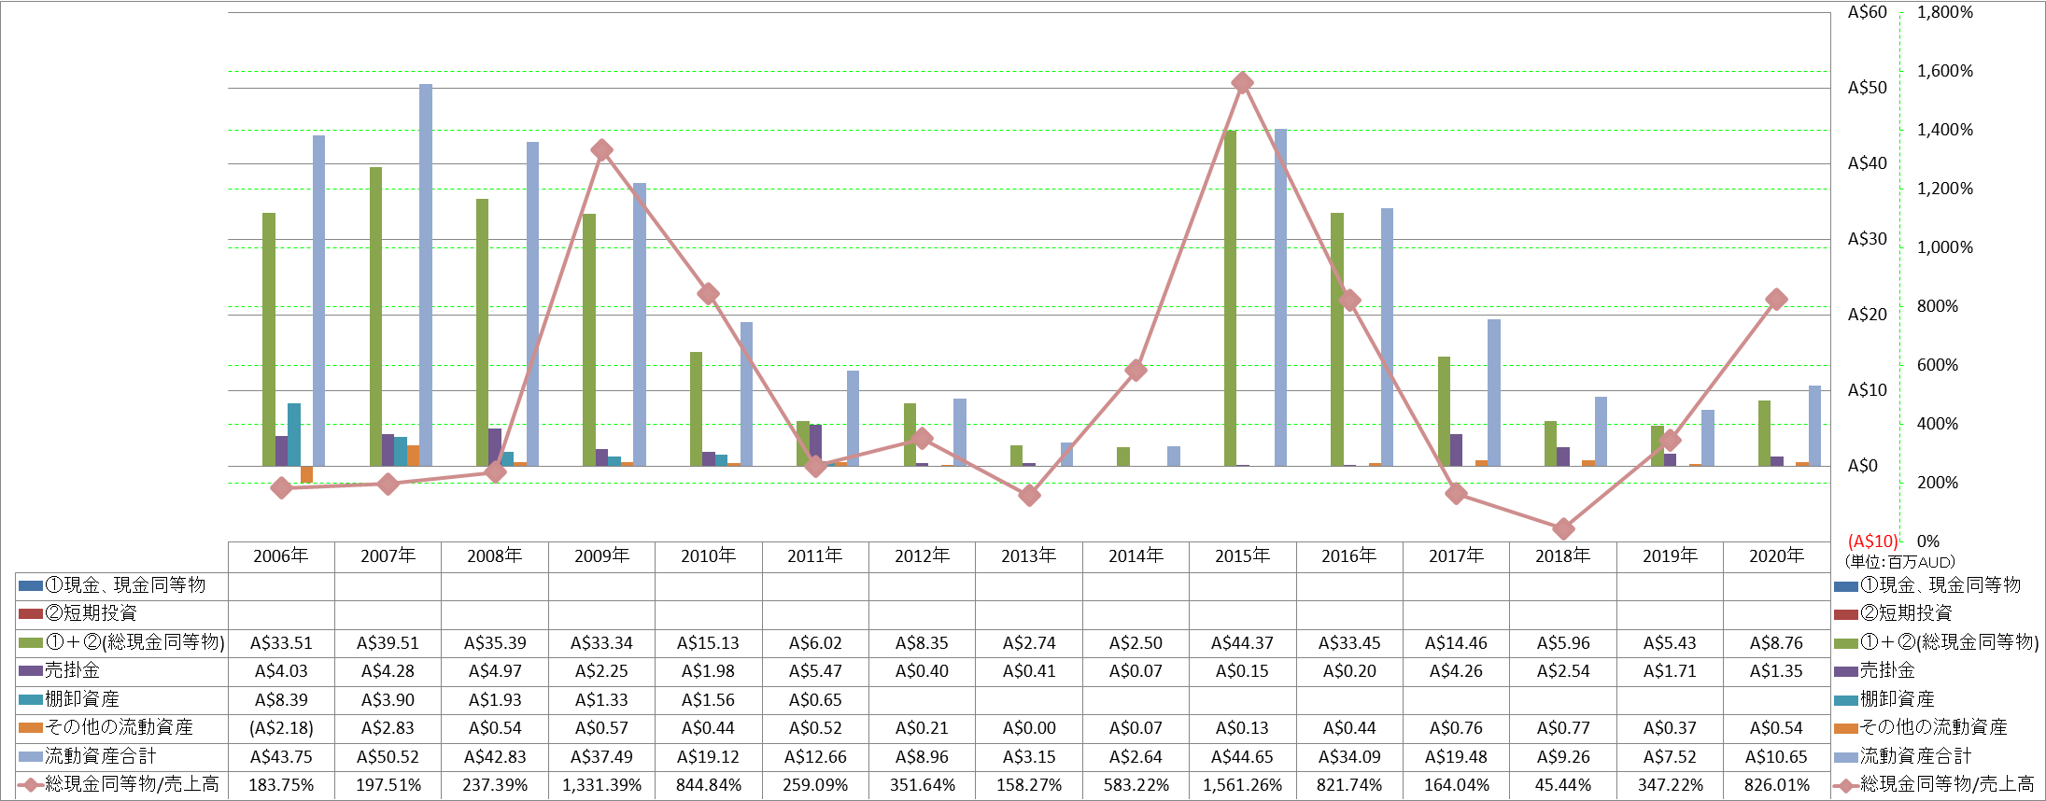The width and height of the screenshot is (2046, 801).
Task: Click the left legend swatch for 売掛金
Action: point(31,671)
